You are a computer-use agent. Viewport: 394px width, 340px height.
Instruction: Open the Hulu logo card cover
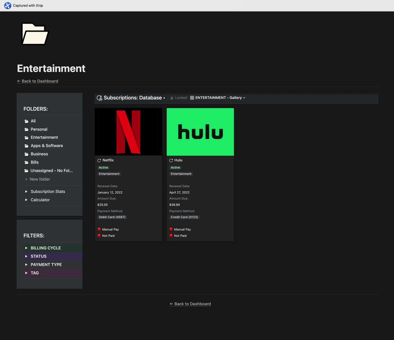[x=200, y=132]
